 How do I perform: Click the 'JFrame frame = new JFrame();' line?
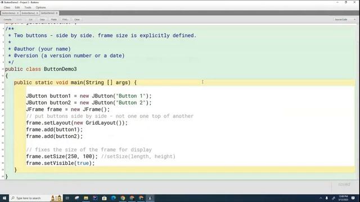click(68, 109)
